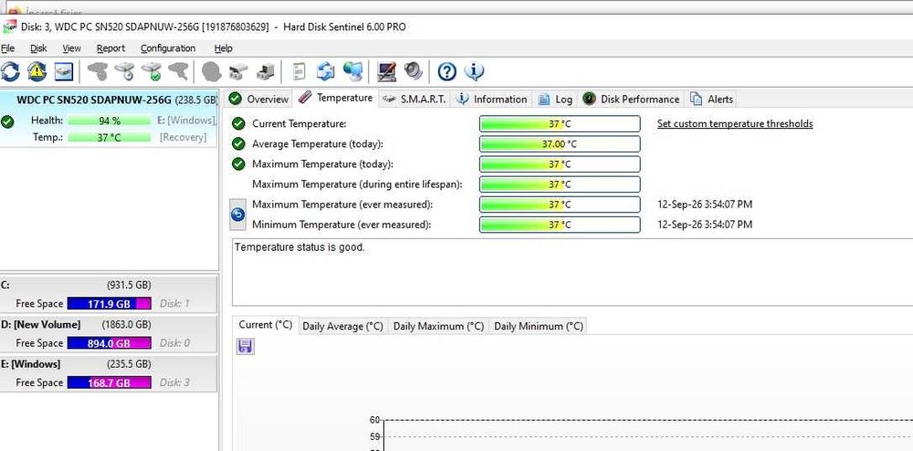Click the blue refresh arrows toolbar icon
Screen dimensions: 913x451
10,71
